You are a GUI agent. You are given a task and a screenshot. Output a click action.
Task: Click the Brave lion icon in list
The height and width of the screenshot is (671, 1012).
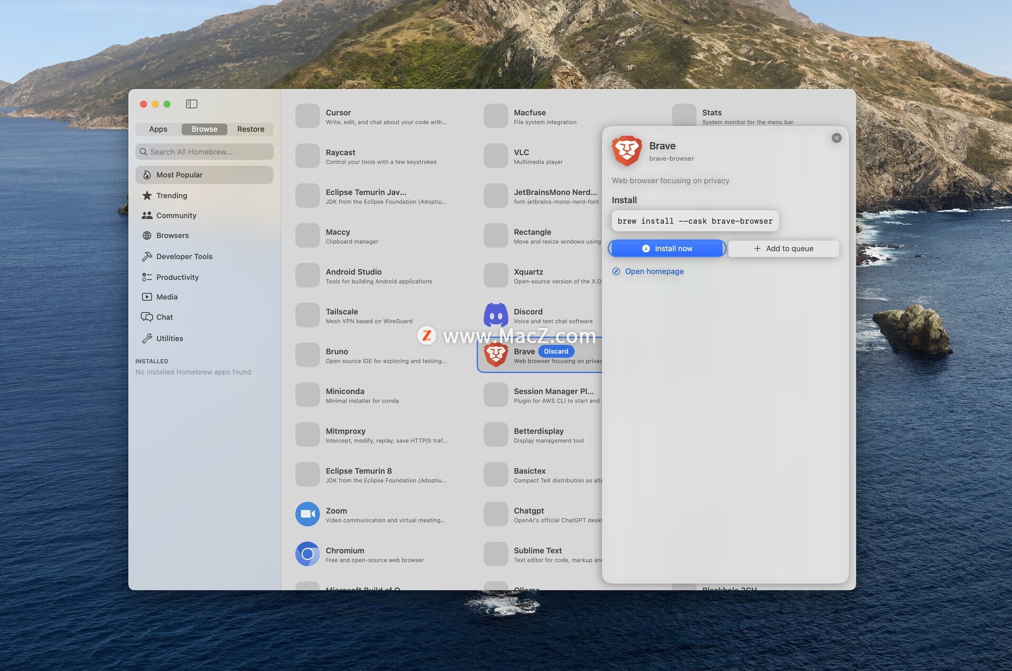pos(496,355)
